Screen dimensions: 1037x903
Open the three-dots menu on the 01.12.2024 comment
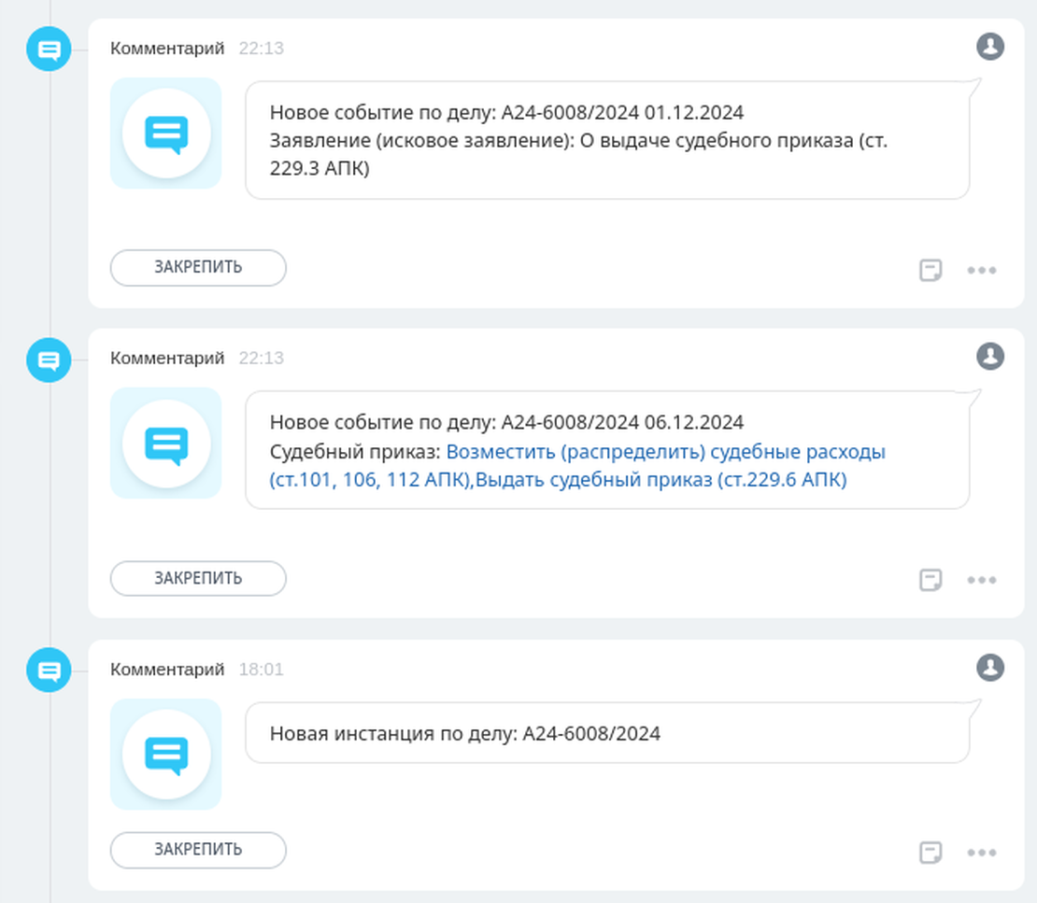(981, 270)
